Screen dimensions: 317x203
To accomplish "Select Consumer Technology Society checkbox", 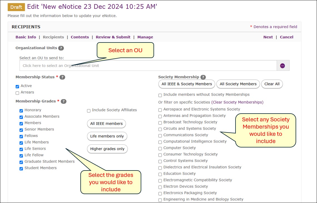I will coord(160,155).
